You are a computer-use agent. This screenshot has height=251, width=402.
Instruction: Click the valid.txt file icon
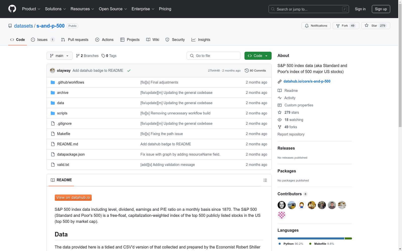coord(53,165)
